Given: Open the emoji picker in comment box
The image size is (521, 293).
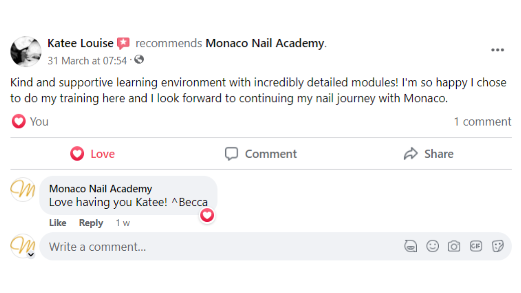Looking at the screenshot, I should (x=432, y=246).
